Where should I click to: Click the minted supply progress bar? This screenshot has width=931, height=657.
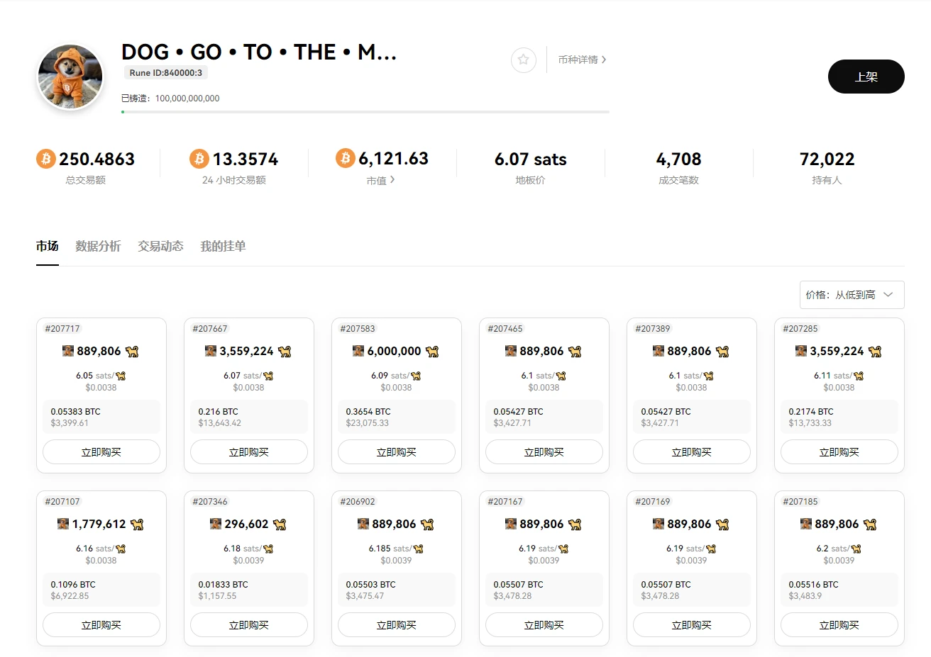pyautogui.click(x=365, y=112)
